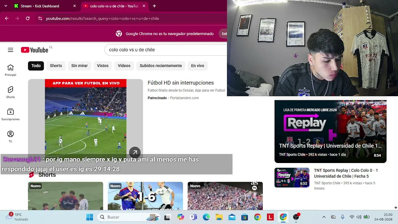Go back to the previous page

pos(7,18)
